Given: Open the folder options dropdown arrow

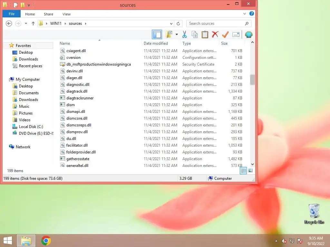Looking at the screenshot, I should coord(177,34).
